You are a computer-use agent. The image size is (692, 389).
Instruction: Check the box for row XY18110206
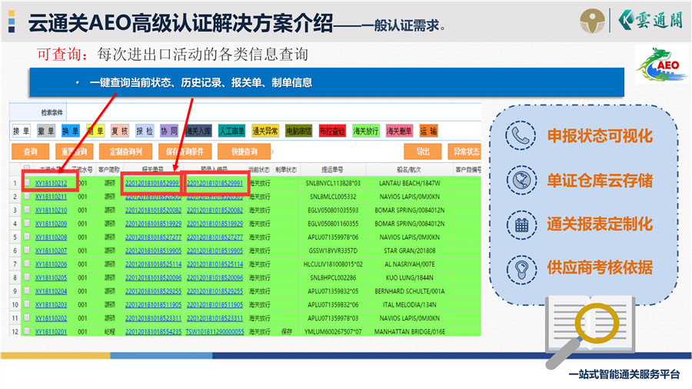coord(27,264)
